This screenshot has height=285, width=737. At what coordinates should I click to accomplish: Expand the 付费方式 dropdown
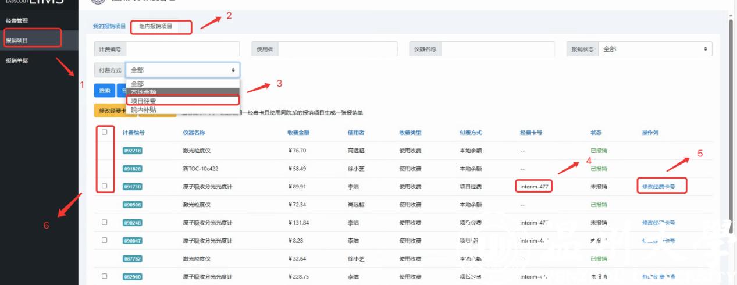[x=182, y=70]
